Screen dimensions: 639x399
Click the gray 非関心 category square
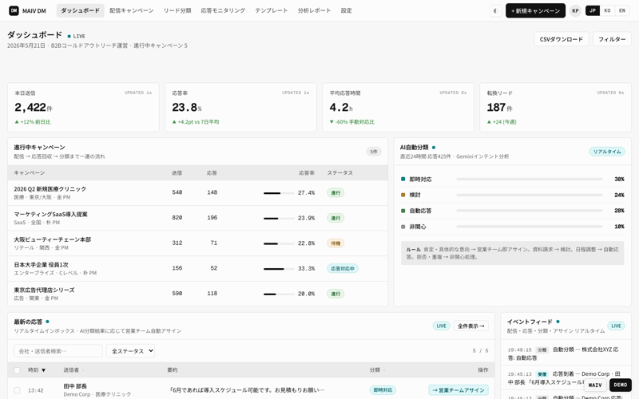pos(403,227)
